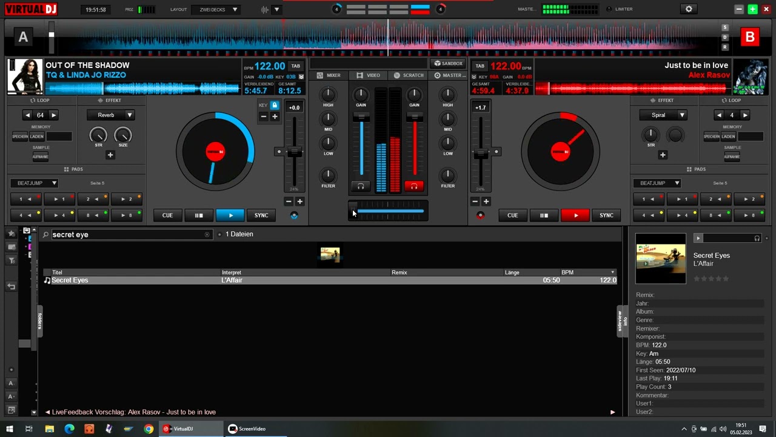
Task: Click the AUFNAHME sample button on deck A
Action: click(x=41, y=157)
